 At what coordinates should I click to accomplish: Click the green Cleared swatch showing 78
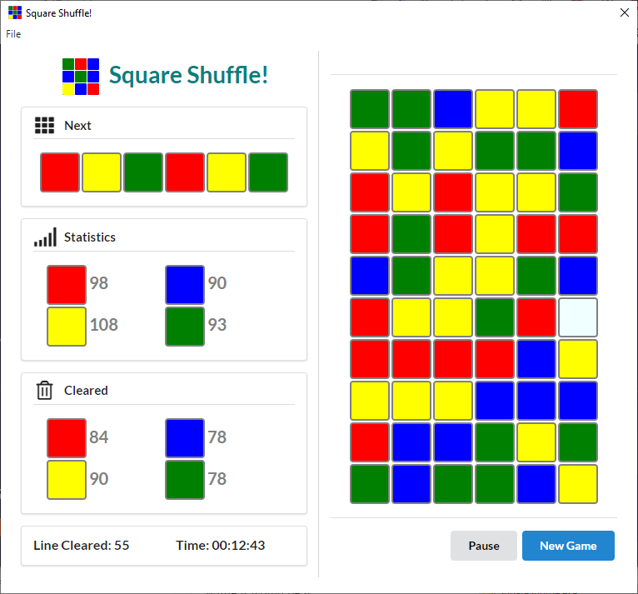click(185, 480)
